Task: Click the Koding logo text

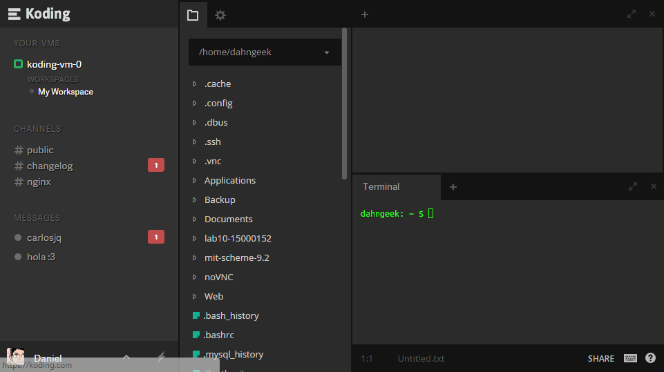Action: point(48,14)
